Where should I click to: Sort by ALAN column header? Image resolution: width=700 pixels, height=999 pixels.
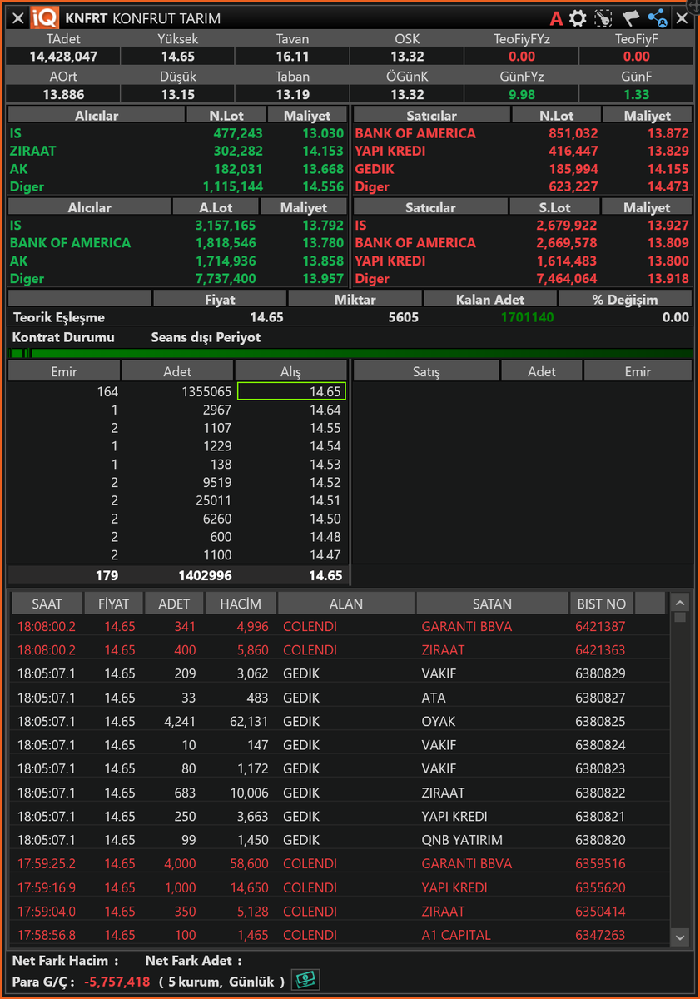pos(346,604)
